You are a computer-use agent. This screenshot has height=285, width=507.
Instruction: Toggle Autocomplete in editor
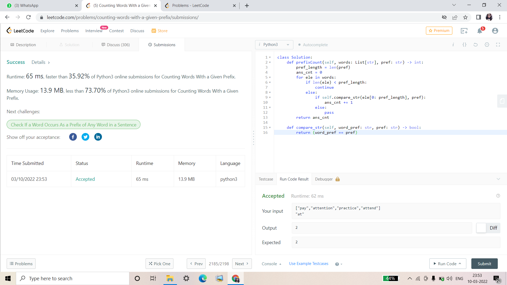point(313,45)
